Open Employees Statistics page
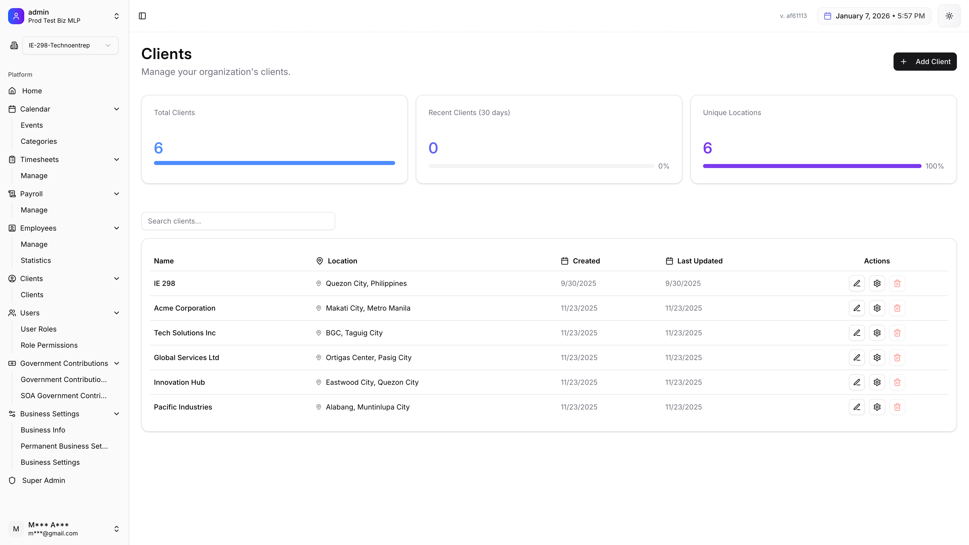 [x=36, y=260]
